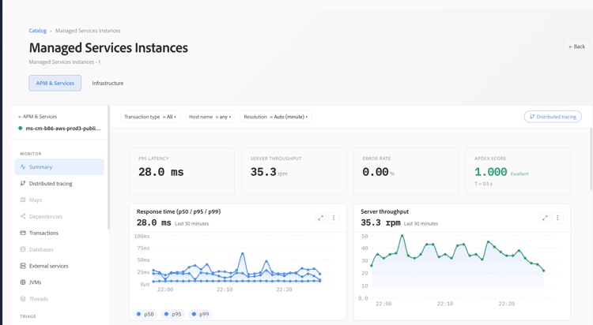Open Server throughput chart options menu
This screenshot has width=593, height=325.
(557, 218)
